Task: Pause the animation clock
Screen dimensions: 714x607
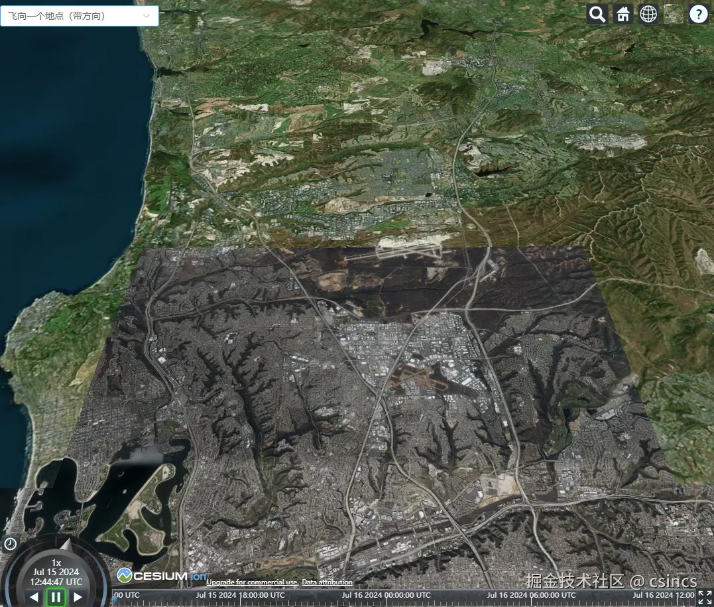Action: click(x=56, y=597)
